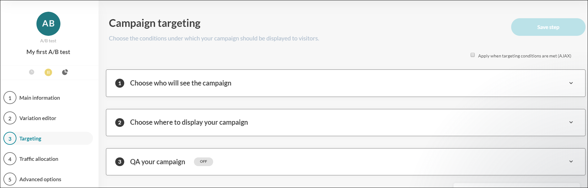Click step 4 circle icon in sidebar
Image resolution: width=588 pixels, height=188 pixels.
point(10,159)
